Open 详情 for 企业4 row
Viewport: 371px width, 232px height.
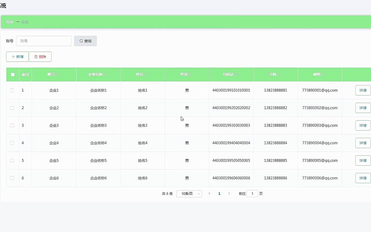363,143
